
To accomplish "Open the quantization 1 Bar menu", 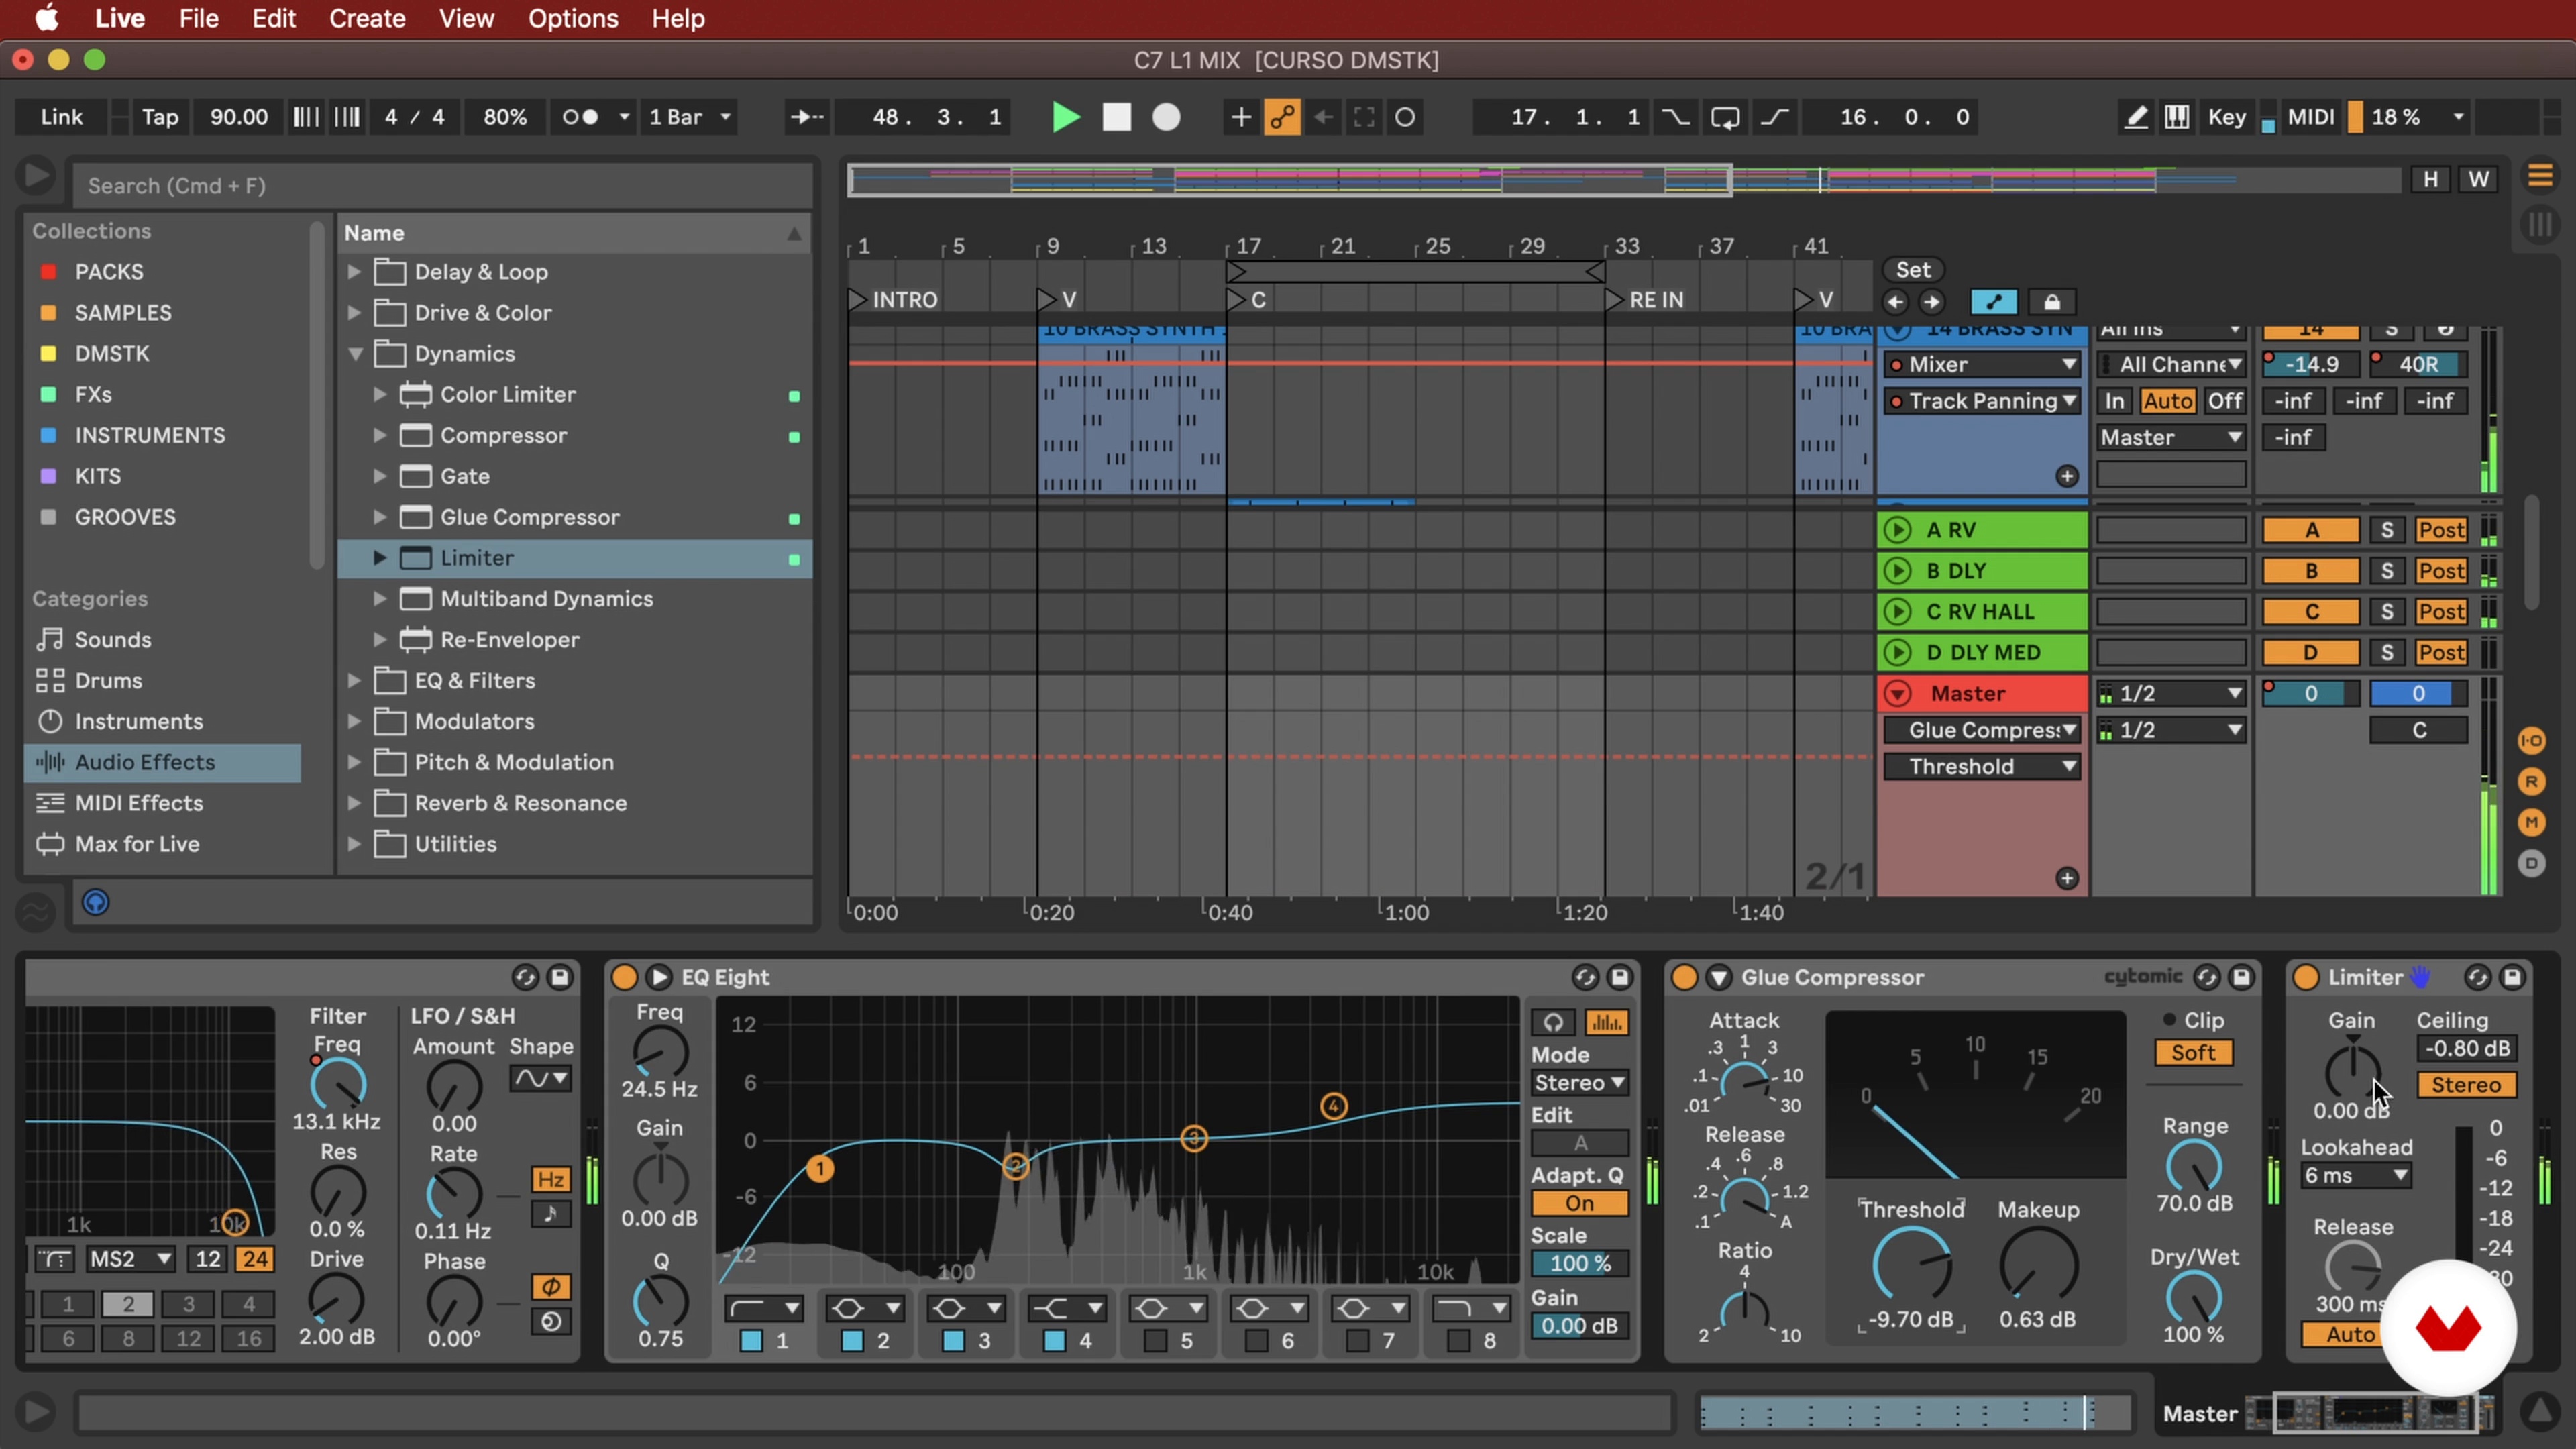I will coord(690,117).
